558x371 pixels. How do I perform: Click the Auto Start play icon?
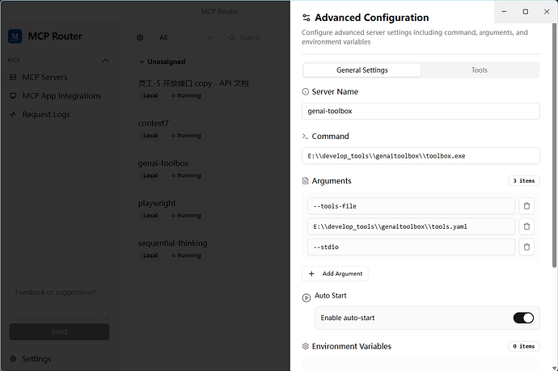306,297
